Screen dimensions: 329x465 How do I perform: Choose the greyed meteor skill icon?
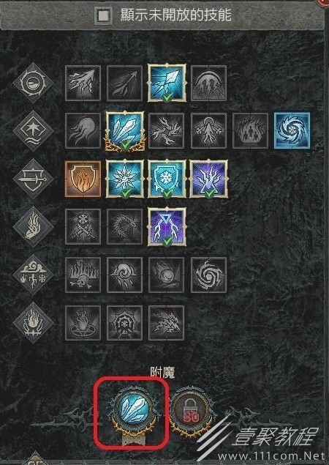pyautogui.click(x=167, y=275)
